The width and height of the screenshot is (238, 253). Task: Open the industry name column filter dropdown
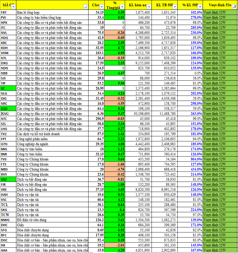click(86, 7)
